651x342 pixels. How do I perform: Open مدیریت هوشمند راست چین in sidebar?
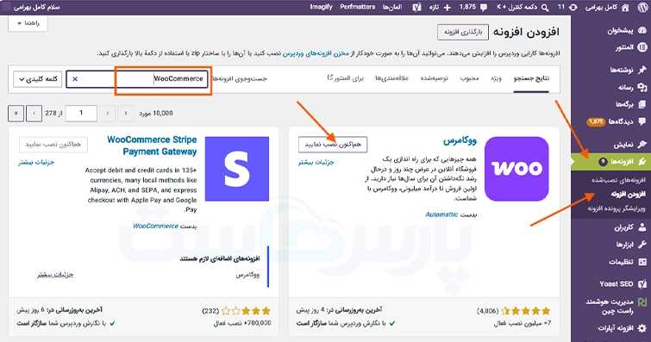pyautogui.click(x=617, y=307)
